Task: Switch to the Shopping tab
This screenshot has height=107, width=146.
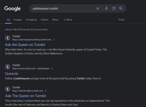Action: tap(31, 20)
